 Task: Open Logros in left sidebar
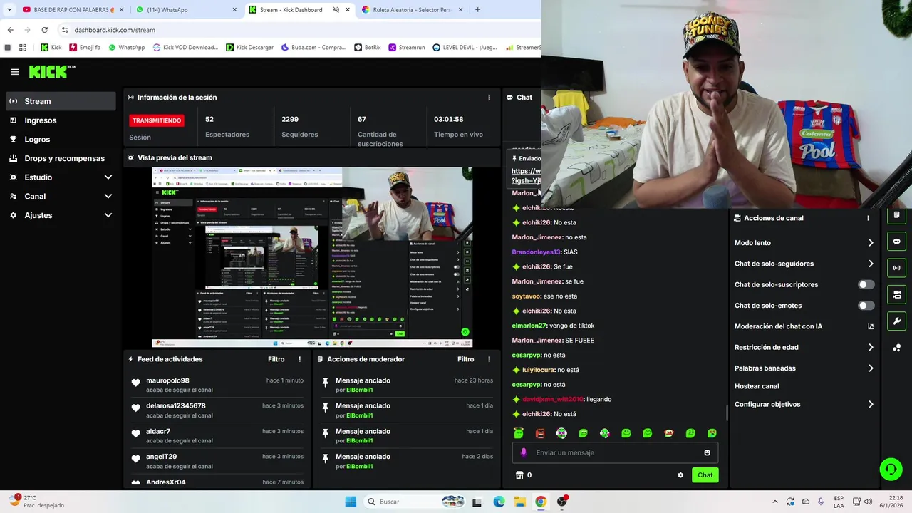coord(61,140)
